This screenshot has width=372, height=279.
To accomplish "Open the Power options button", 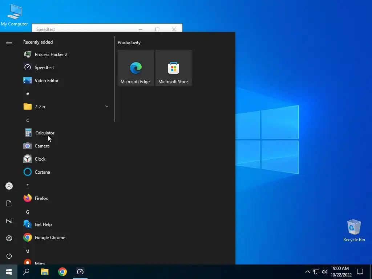I will pos(9,256).
